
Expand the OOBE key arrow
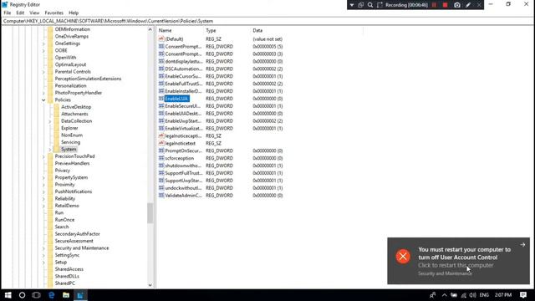43,50
